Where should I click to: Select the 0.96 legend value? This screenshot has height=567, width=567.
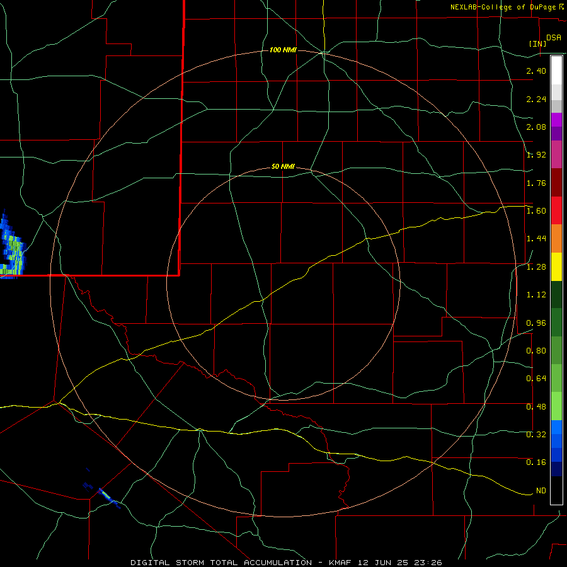[x=536, y=323]
